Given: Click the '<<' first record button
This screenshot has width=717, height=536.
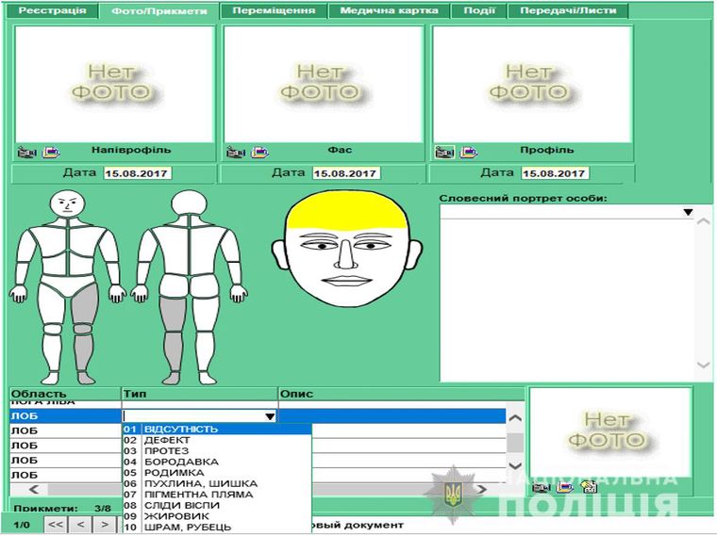Looking at the screenshot, I should [56, 524].
